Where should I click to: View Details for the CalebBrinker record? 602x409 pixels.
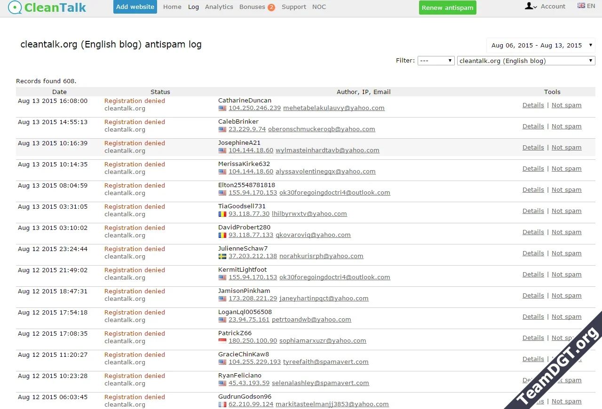(x=533, y=126)
